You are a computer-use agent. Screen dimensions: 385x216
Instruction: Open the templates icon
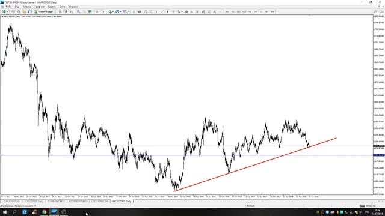125,11
